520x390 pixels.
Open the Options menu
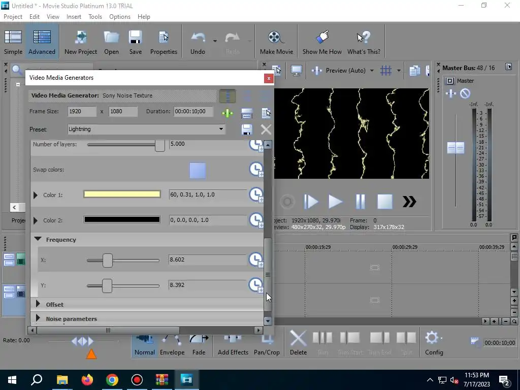pyautogui.click(x=120, y=17)
